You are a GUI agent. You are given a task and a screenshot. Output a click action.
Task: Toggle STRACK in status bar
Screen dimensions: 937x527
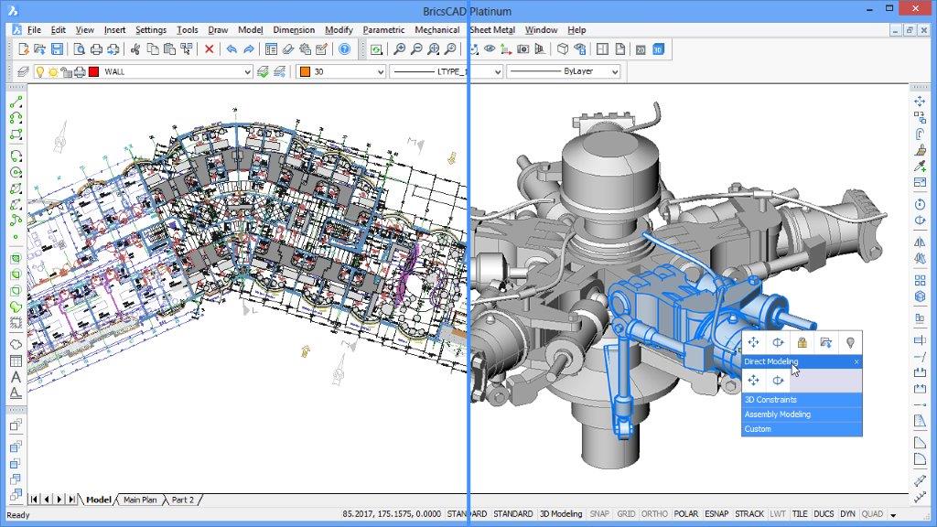749,514
